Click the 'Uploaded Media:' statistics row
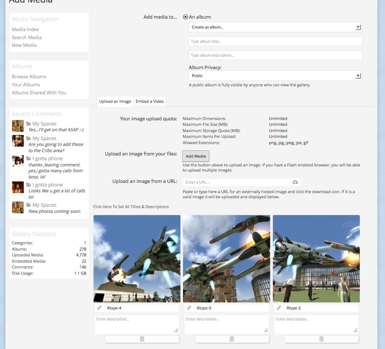This screenshot has height=349, width=385. (49, 255)
